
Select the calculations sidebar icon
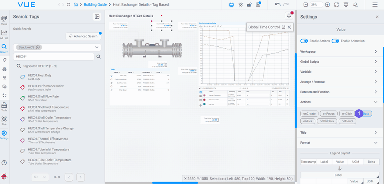point(4,95)
